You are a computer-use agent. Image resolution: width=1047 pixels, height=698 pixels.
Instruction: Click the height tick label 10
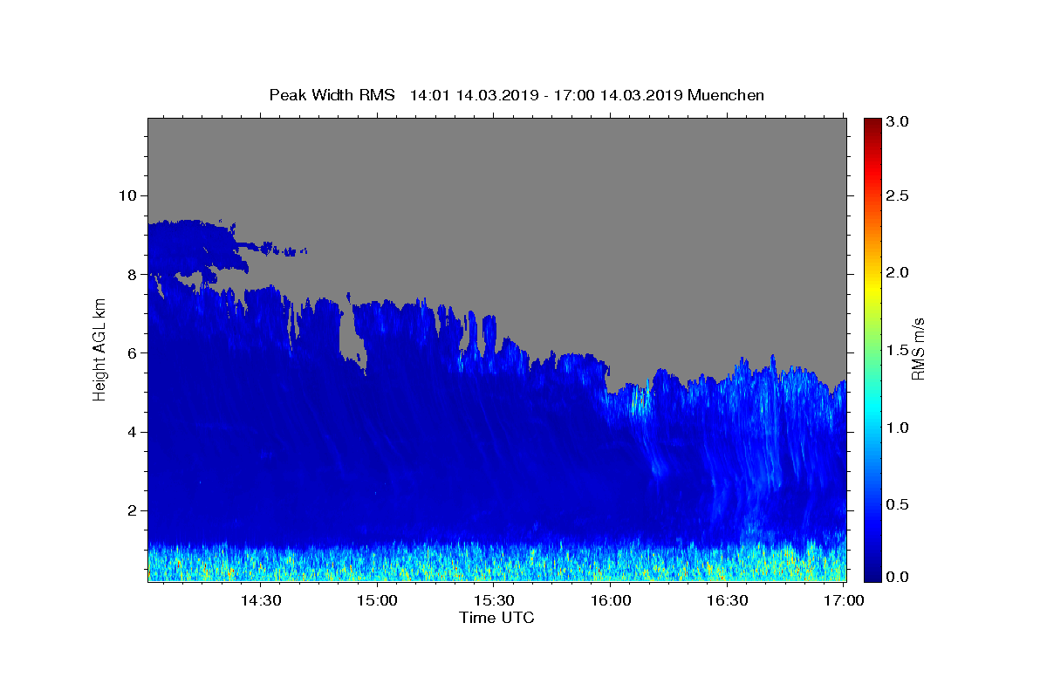click(x=130, y=195)
